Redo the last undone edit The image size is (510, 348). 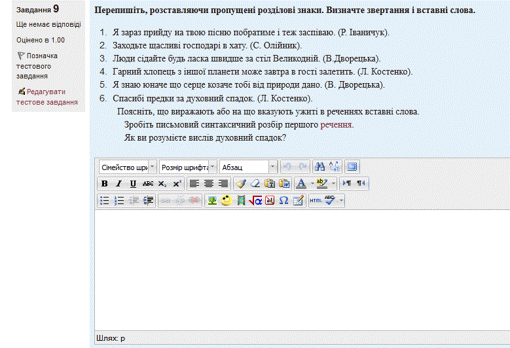point(302,167)
